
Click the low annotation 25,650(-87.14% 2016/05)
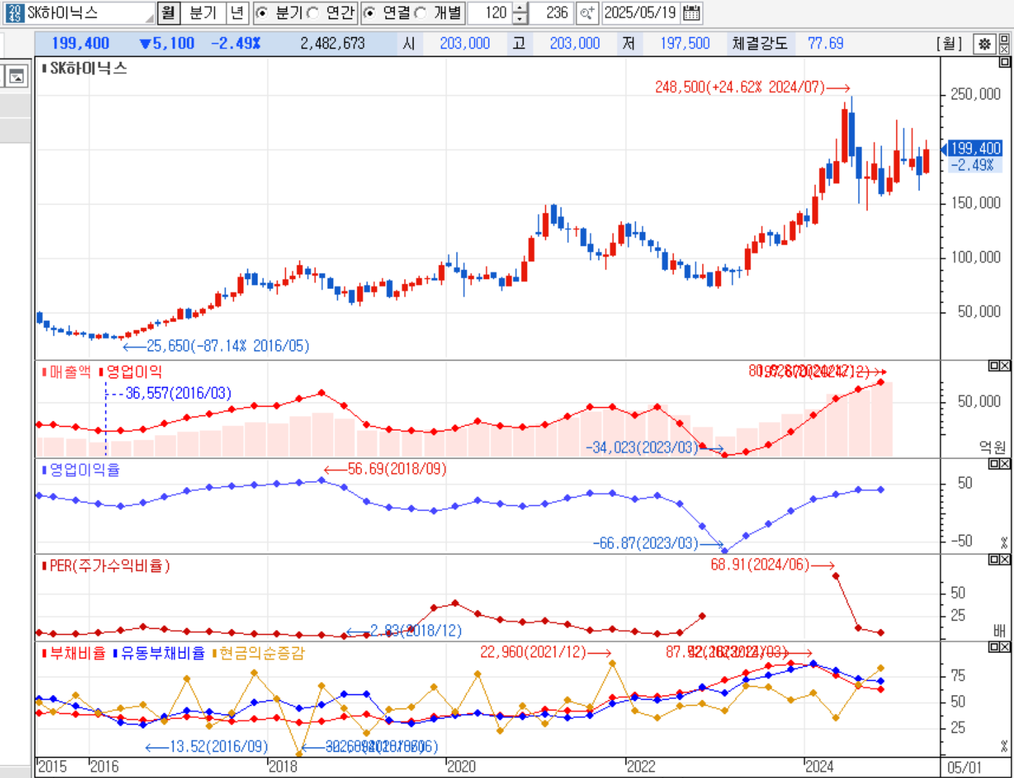tap(228, 346)
